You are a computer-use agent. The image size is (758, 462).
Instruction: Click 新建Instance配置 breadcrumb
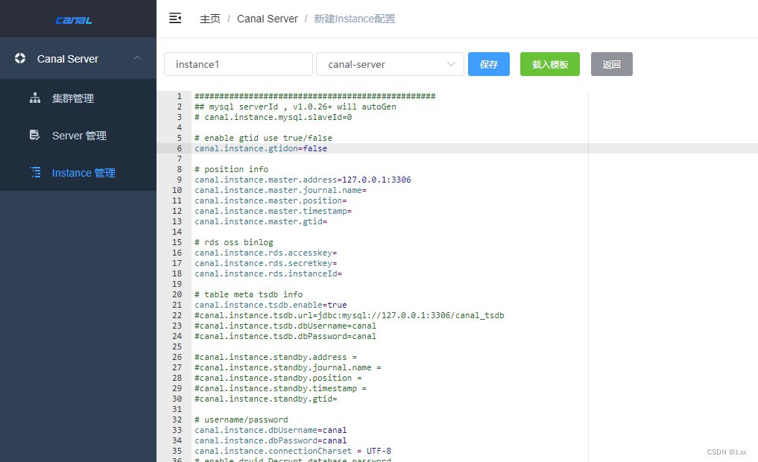click(x=354, y=19)
